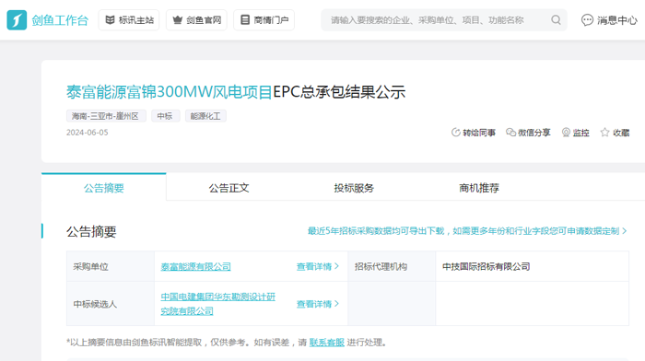The width and height of the screenshot is (645, 361).
Task: Click the 联系客服 link
Action: pos(326,343)
